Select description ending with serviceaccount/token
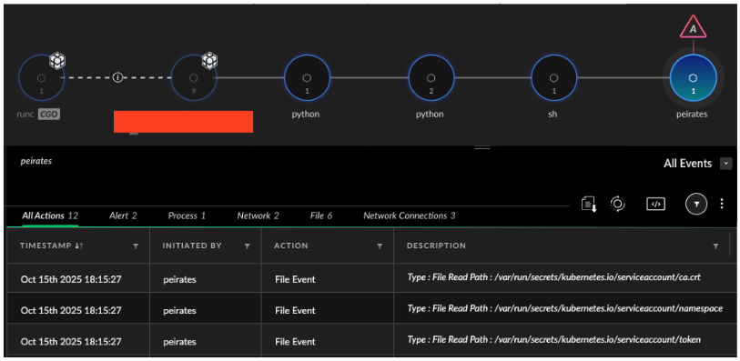The height and width of the screenshot is (361, 740). 554,339
